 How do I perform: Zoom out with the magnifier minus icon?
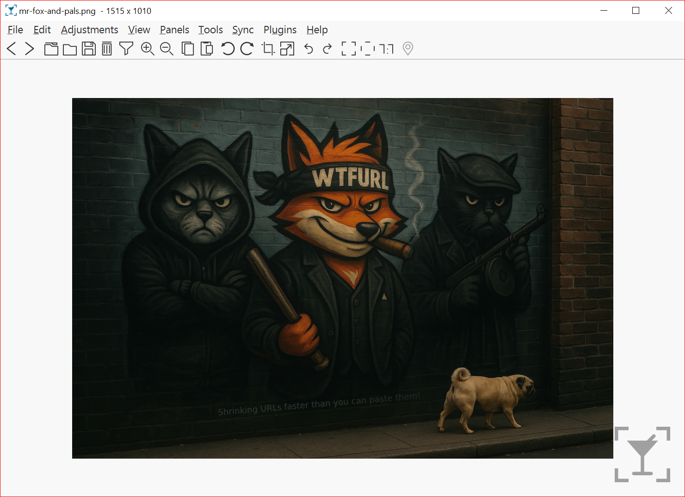[x=167, y=49]
